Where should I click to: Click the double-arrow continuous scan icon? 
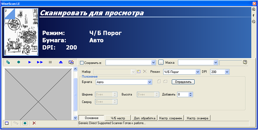(40, 62)
